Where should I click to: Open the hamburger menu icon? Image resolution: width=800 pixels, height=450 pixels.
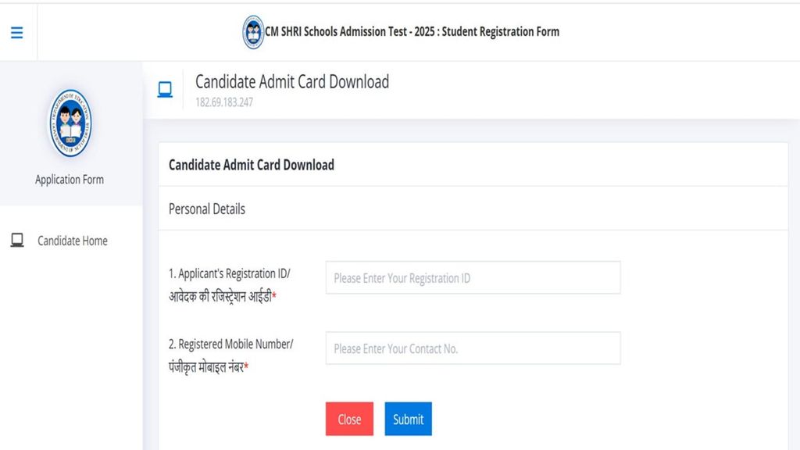pyautogui.click(x=17, y=33)
